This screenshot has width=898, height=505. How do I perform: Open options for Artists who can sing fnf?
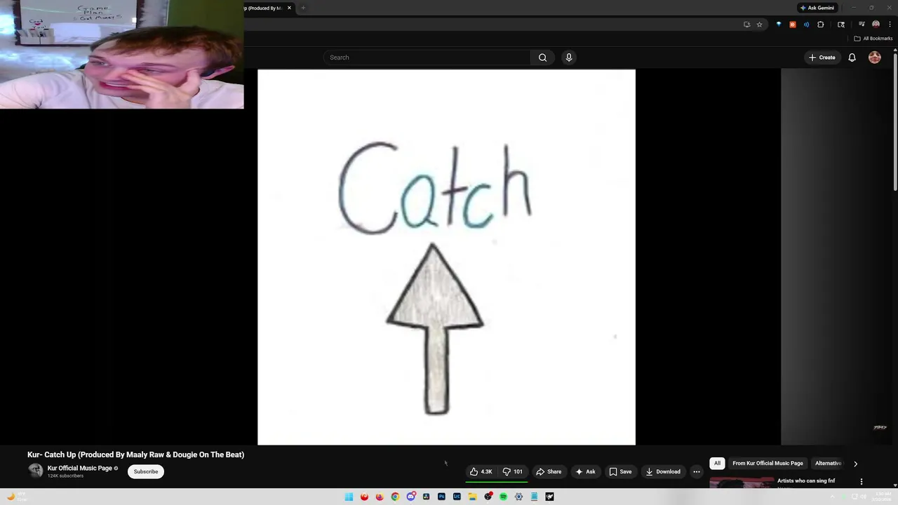click(862, 482)
